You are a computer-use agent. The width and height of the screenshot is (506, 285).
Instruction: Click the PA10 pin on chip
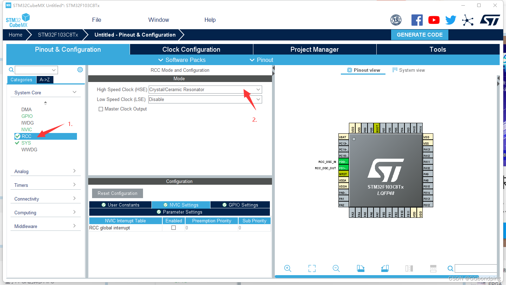428,168
